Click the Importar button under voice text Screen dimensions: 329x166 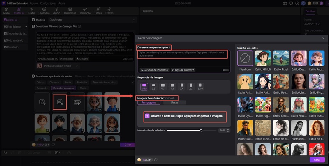point(67,59)
